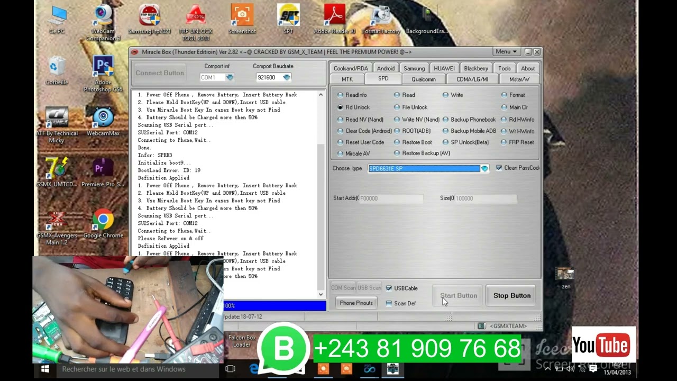The height and width of the screenshot is (381, 677).
Task: Open the SamsungFrp2021 desktop shortcut
Action: click(149, 20)
